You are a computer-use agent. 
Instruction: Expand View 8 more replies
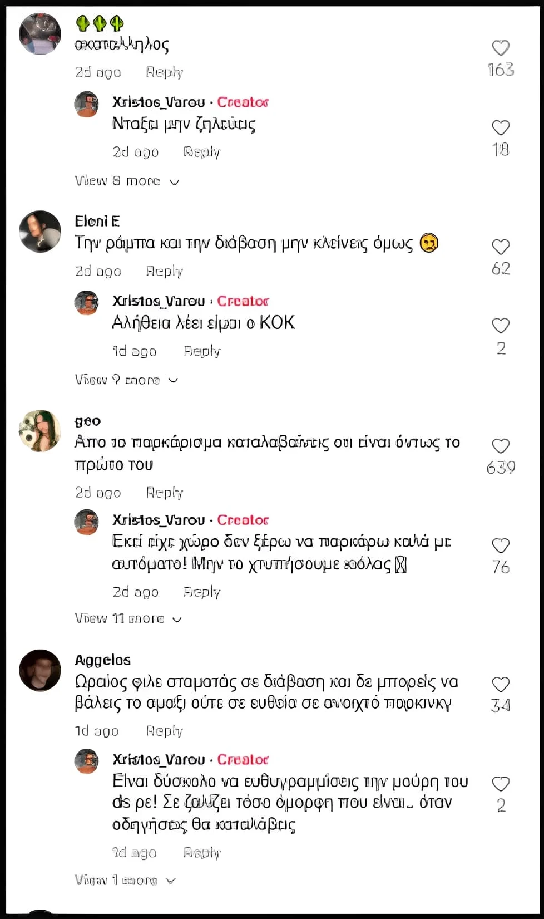coord(127,181)
